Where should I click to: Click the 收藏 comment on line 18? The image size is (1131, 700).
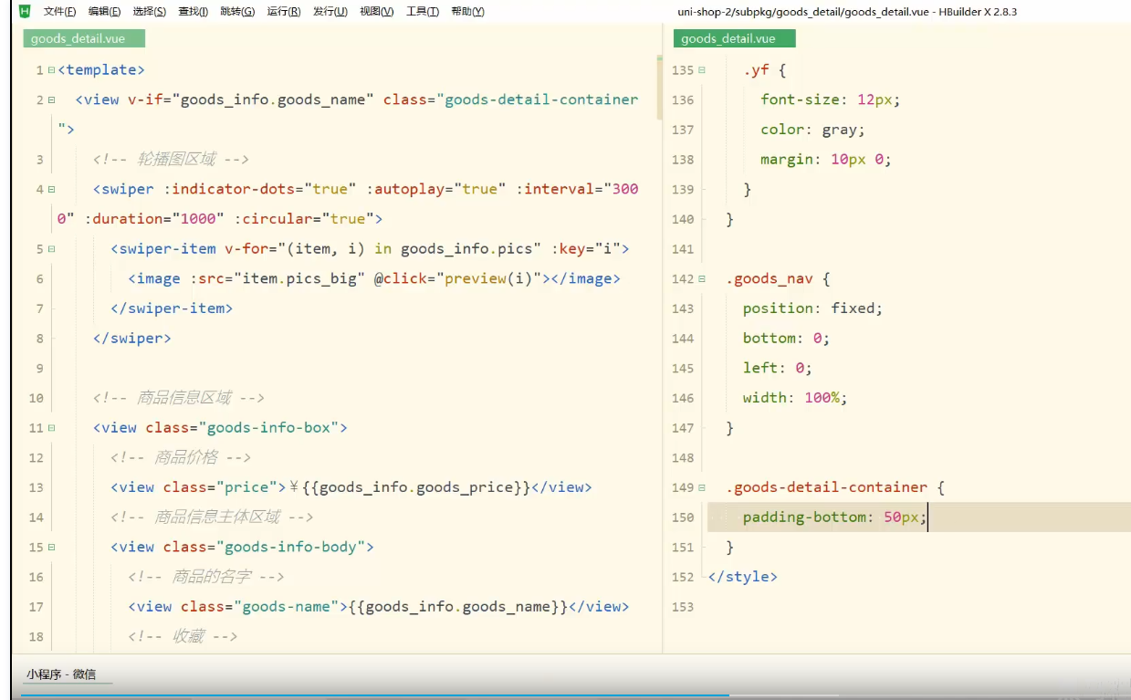click(183, 636)
